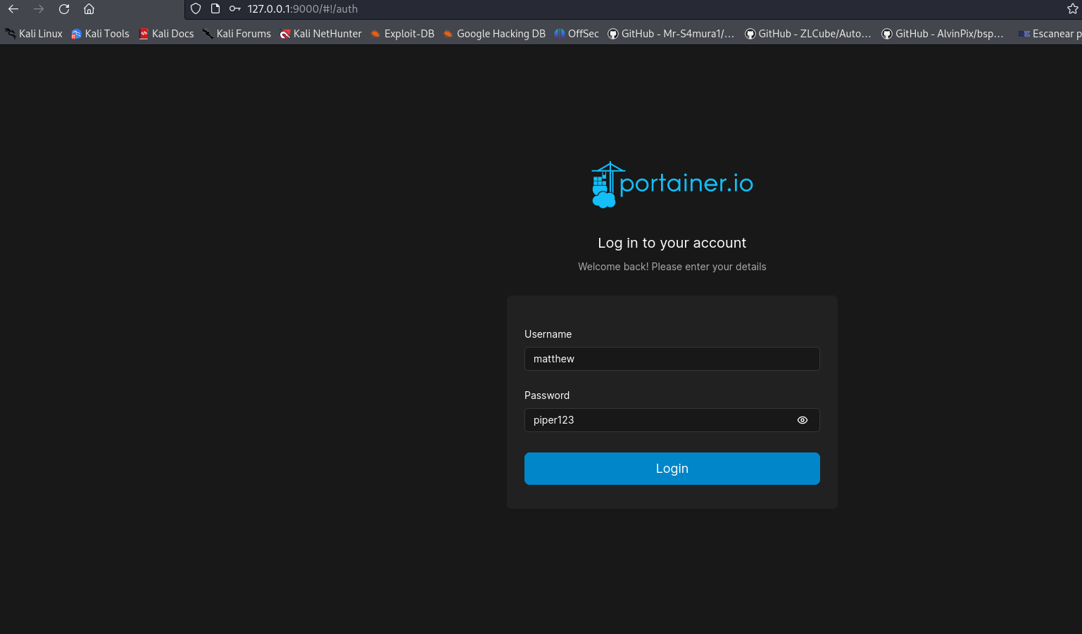Image resolution: width=1082 pixels, height=634 pixels.
Task: Focus the Username input field
Action: point(672,359)
